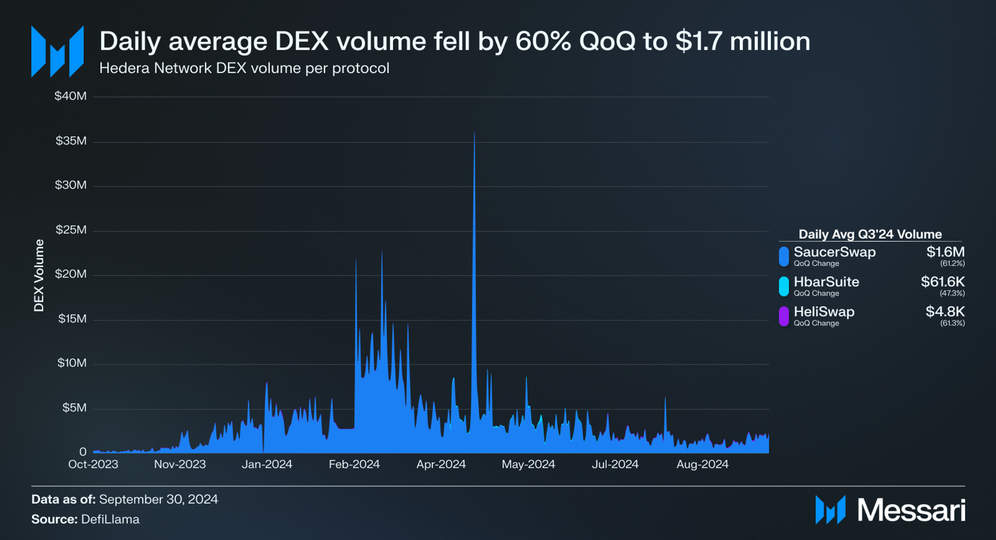Click the $40M y-axis label
The width and height of the screenshot is (996, 540).
70,96
